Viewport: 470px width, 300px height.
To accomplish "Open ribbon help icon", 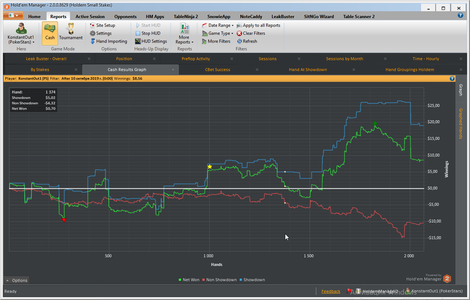I will [461, 15].
